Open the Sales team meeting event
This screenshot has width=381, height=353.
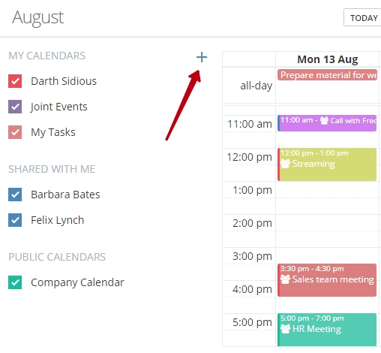(327, 280)
